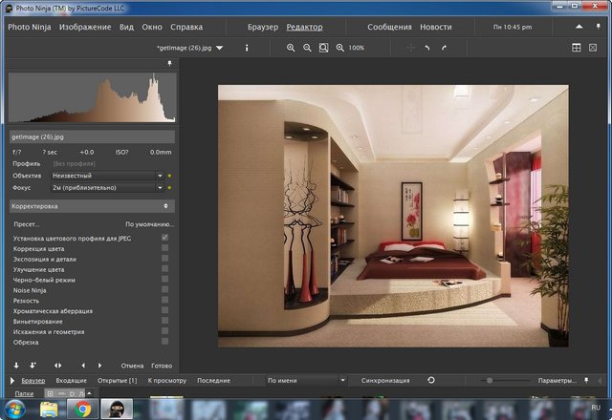Click the zoom in magnifier icon

[291, 47]
